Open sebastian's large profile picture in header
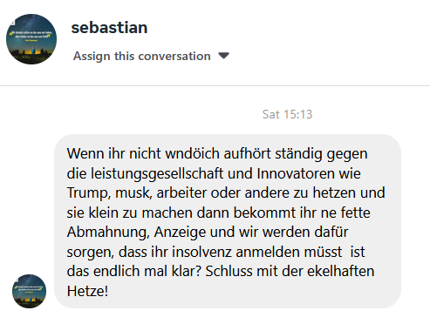 click(31, 39)
